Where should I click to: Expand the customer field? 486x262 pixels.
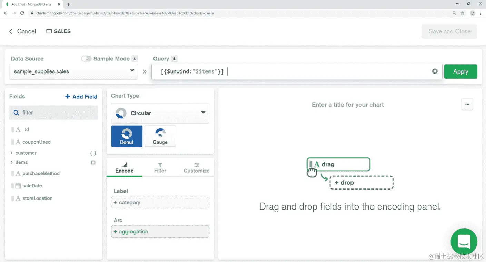click(12, 153)
